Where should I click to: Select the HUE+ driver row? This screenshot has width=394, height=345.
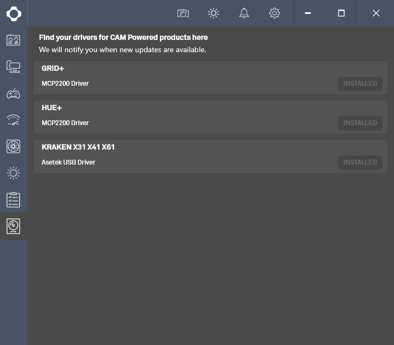[x=187, y=117]
